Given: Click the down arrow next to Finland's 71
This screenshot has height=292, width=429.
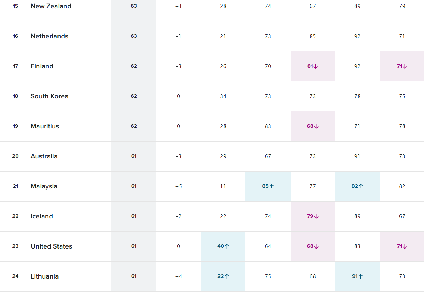Looking at the screenshot, I should point(405,66).
